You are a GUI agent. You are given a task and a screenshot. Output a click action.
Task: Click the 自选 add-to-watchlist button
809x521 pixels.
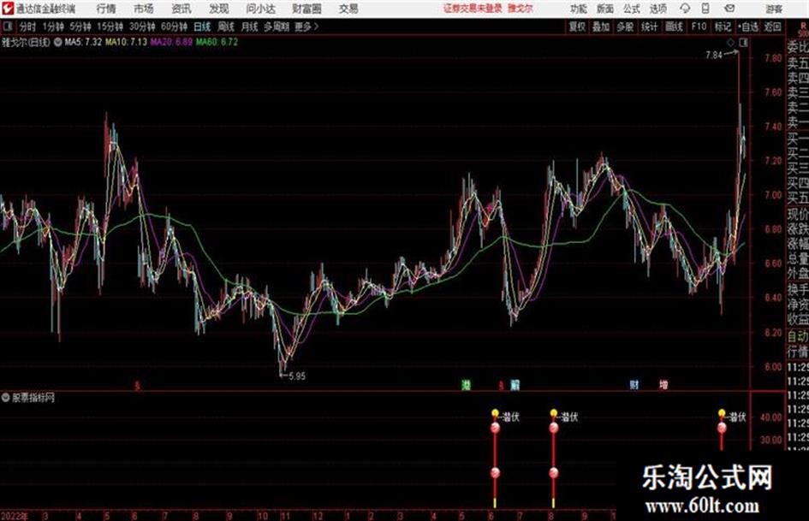tap(747, 27)
